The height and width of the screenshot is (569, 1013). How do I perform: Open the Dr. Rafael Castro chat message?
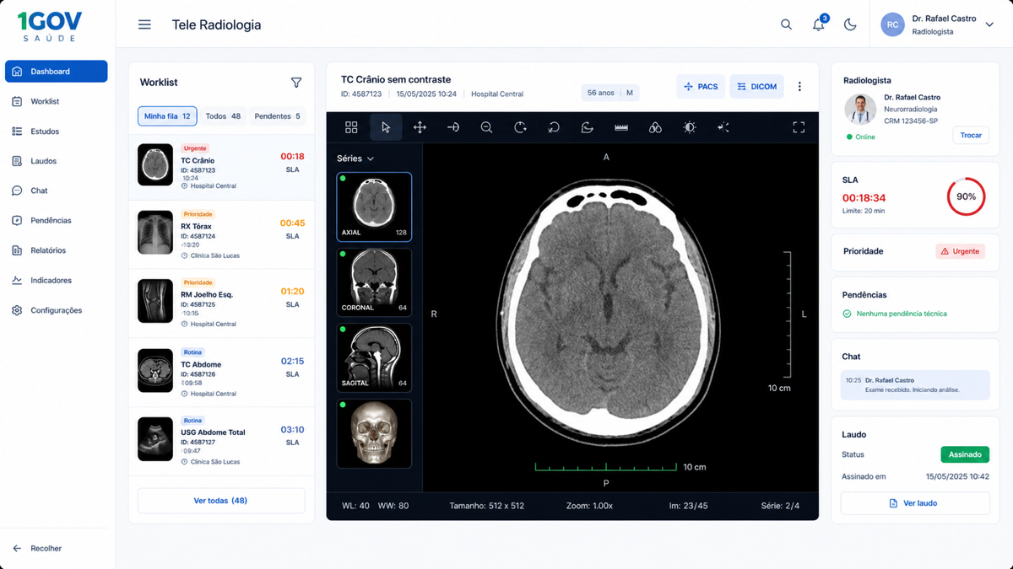(x=915, y=385)
